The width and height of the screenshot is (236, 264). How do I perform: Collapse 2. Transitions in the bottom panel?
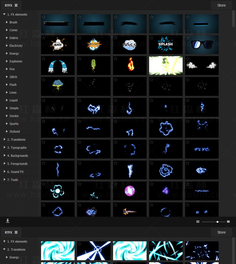click(4, 249)
